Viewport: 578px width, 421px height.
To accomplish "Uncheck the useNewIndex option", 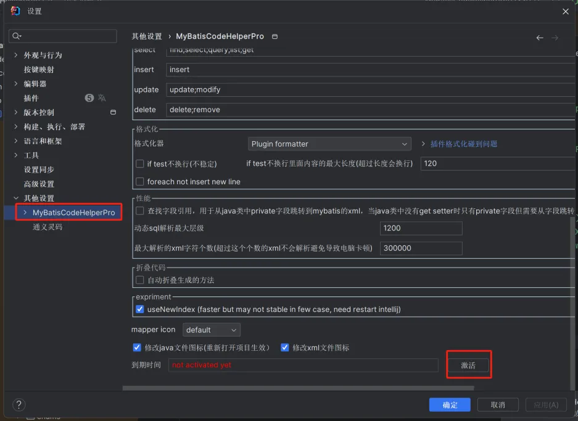I will coord(139,309).
